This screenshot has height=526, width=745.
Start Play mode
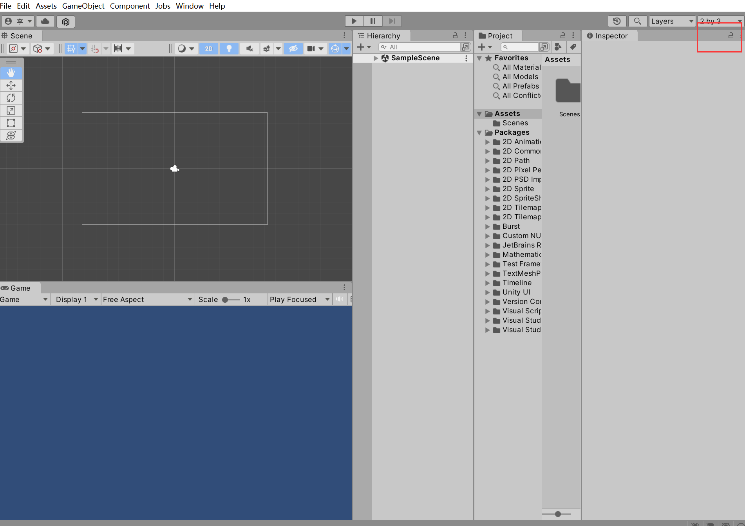[x=354, y=21]
